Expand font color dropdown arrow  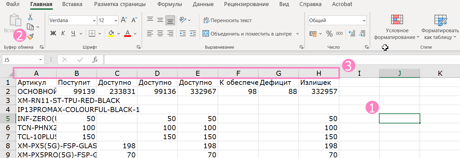[135, 34]
